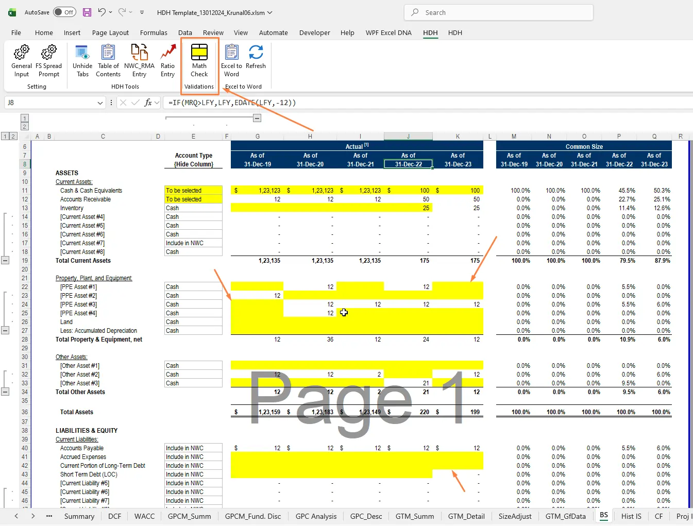
Task: Open Table of Contents tool
Action: click(x=108, y=61)
